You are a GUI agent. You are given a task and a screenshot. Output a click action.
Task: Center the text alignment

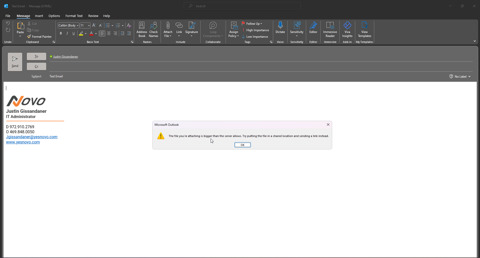tap(109, 33)
